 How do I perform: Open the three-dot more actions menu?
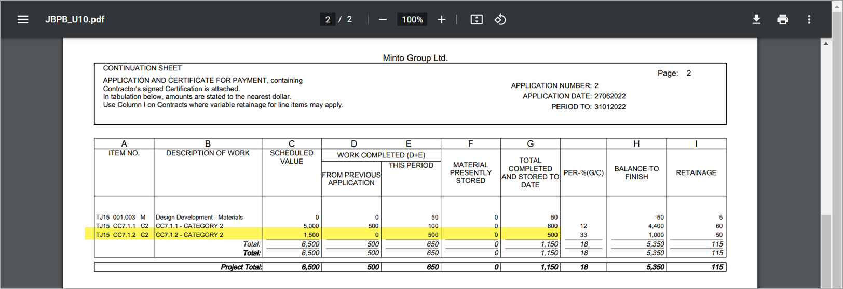(x=809, y=20)
